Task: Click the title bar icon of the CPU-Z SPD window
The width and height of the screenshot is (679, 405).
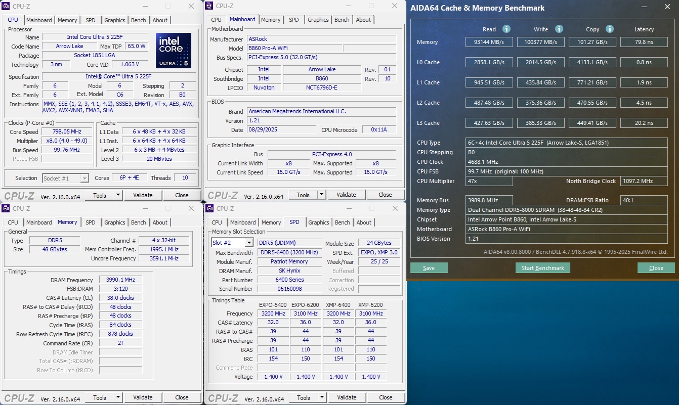Action: click(210, 208)
